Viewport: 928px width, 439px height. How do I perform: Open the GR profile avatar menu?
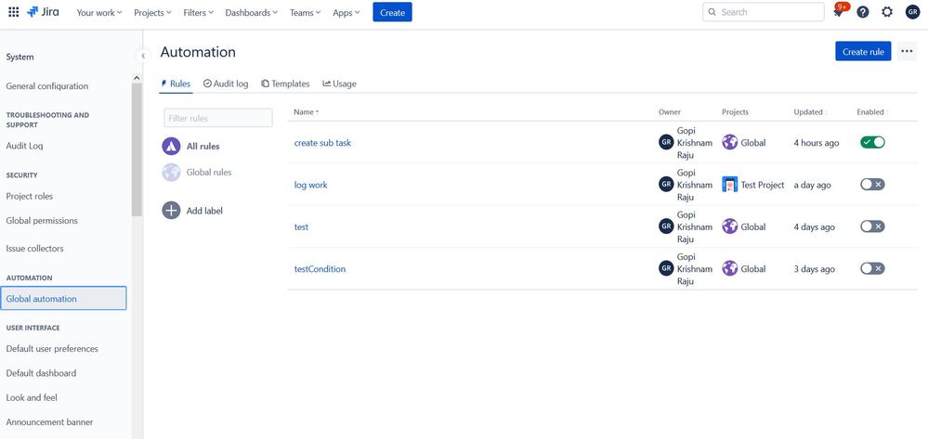pyautogui.click(x=912, y=12)
